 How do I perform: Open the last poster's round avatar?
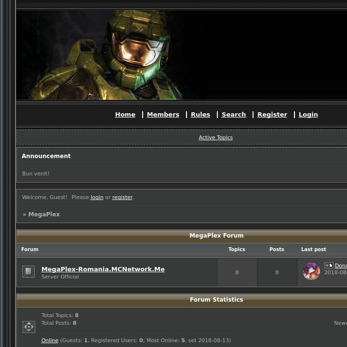pyautogui.click(x=311, y=271)
